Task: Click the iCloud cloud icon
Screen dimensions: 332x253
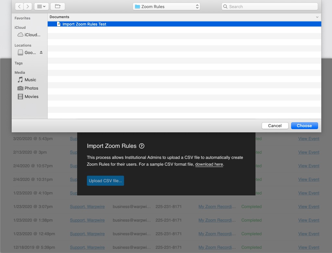Action: pos(20,35)
